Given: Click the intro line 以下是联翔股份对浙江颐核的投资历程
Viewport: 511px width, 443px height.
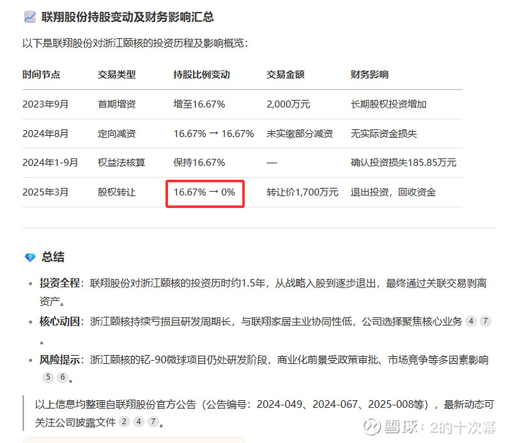Looking at the screenshot, I should [135, 43].
